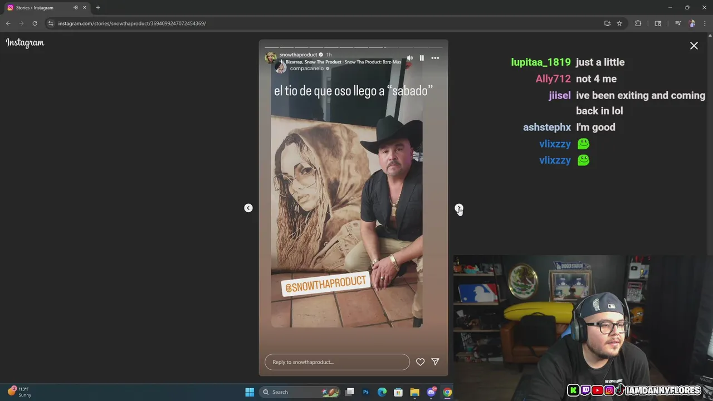Open Chrome three-dot menu

(705, 23)
